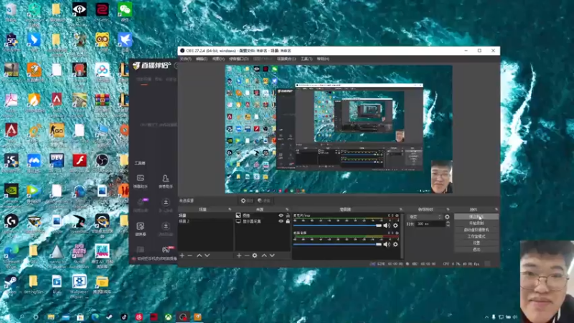This screenshot has height=323, width=574.
Task: Open the Steam desktop icon
Action: pos(11,284)
